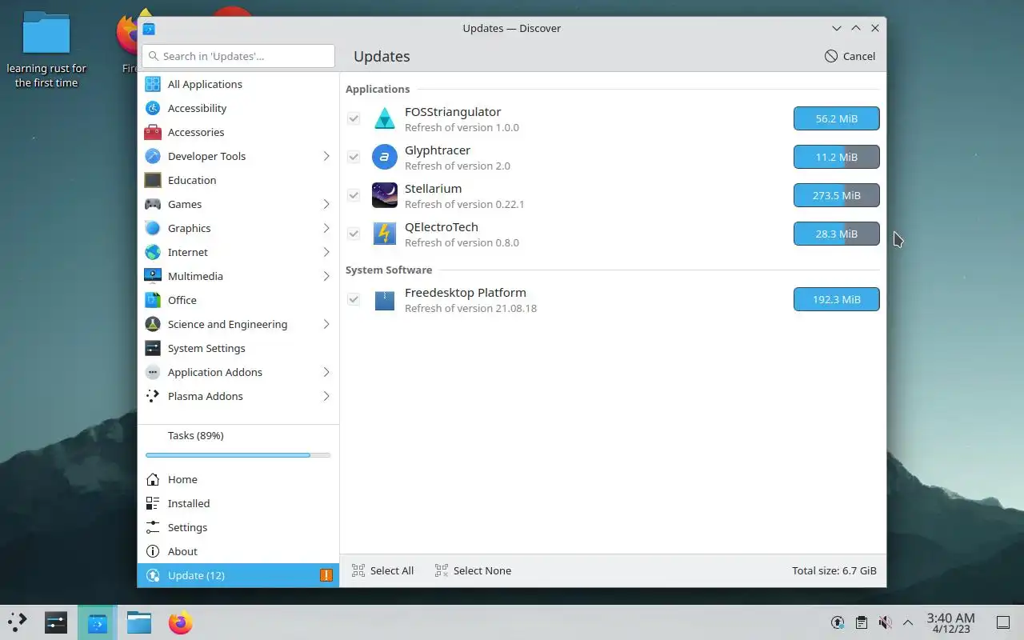Click the Education category icon

point(153,180)
